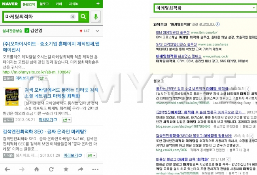257x175 pixels.
Task: Tap the browser forward arrow
Action: pyautogui.click(x=22, y=169)
